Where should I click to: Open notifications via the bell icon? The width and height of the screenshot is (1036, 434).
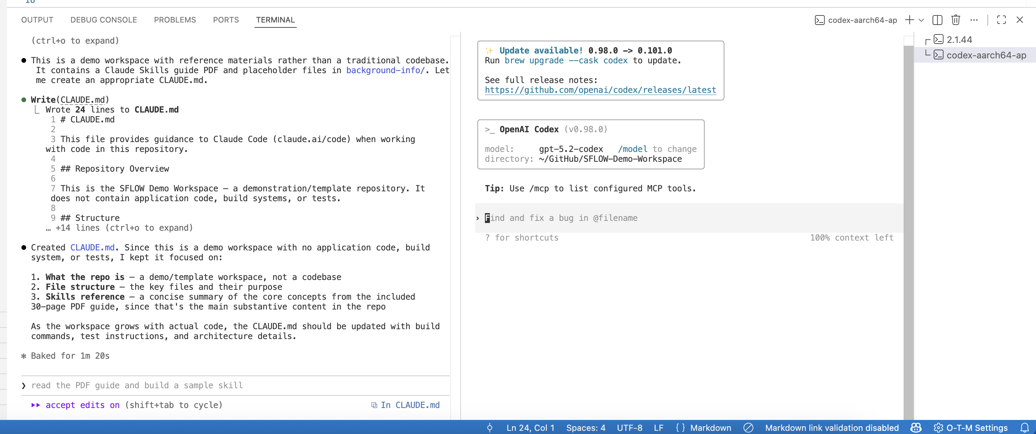(1026, 428)
